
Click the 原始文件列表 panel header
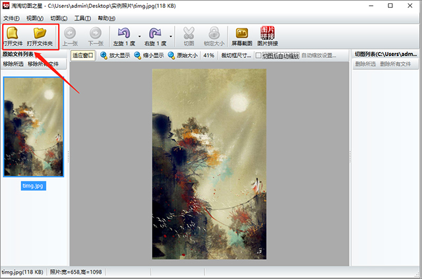click(18, 54)
